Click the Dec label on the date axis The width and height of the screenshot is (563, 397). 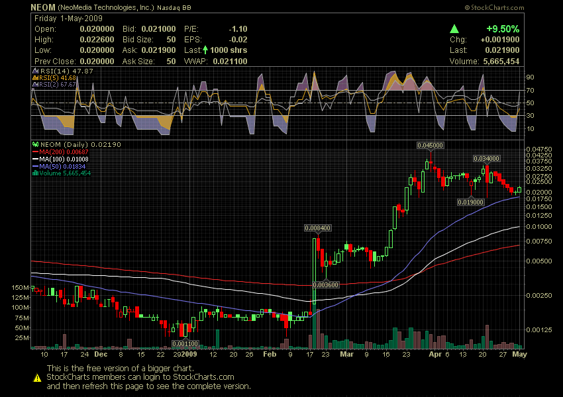click(x=101, y=355)
